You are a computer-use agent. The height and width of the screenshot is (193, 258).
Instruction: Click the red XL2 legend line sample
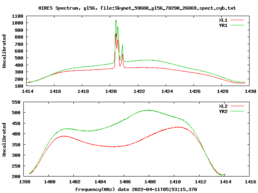pyautogui.click(x=237, y=106)
